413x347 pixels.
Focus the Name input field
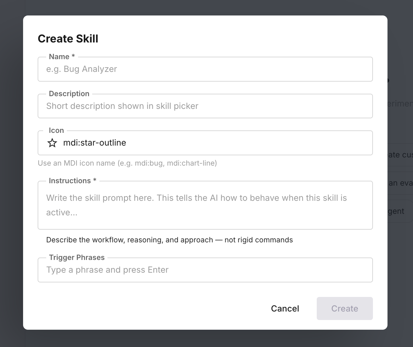coord(205,69)
